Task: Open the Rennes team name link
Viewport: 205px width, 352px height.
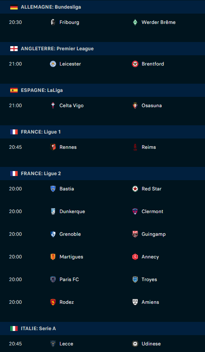Action: point(68,147)
